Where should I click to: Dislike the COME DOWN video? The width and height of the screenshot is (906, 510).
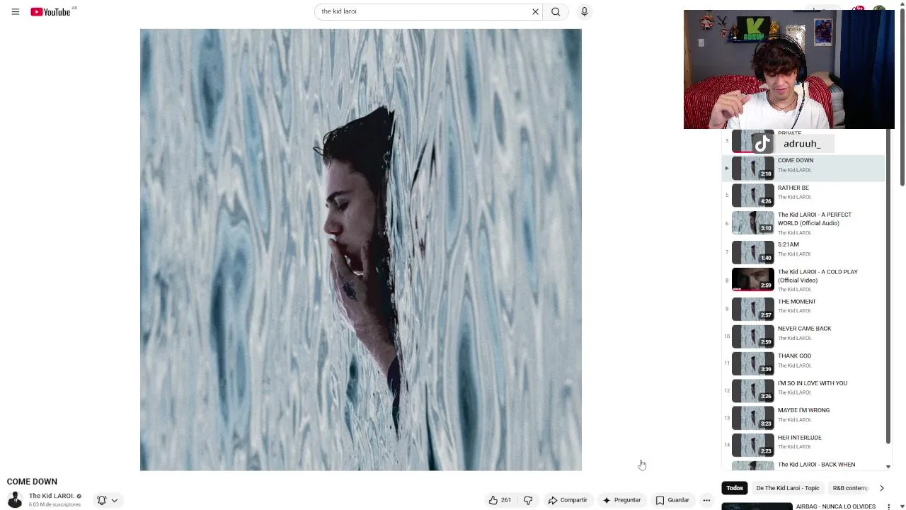click(528, 500)
